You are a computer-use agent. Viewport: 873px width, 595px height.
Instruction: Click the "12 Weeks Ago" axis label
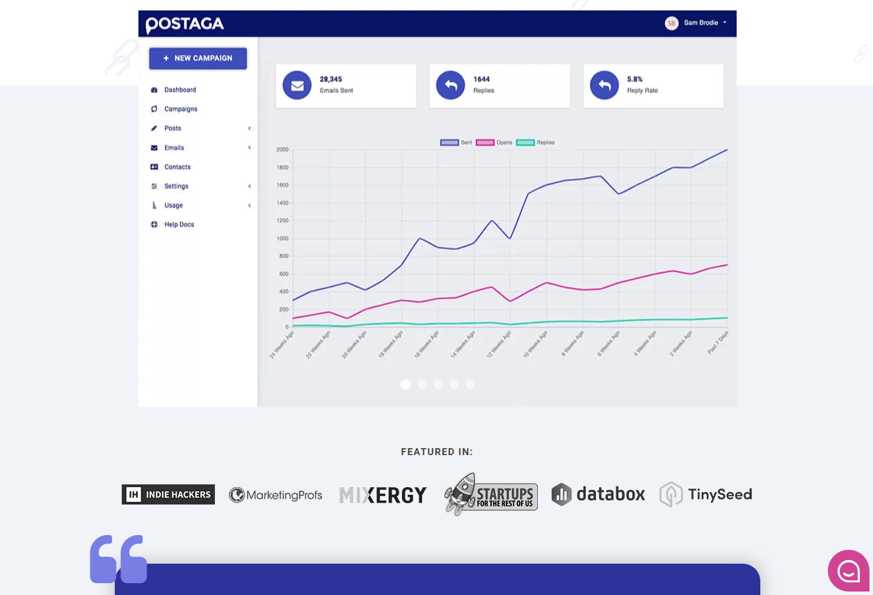[x=499, y=344]
